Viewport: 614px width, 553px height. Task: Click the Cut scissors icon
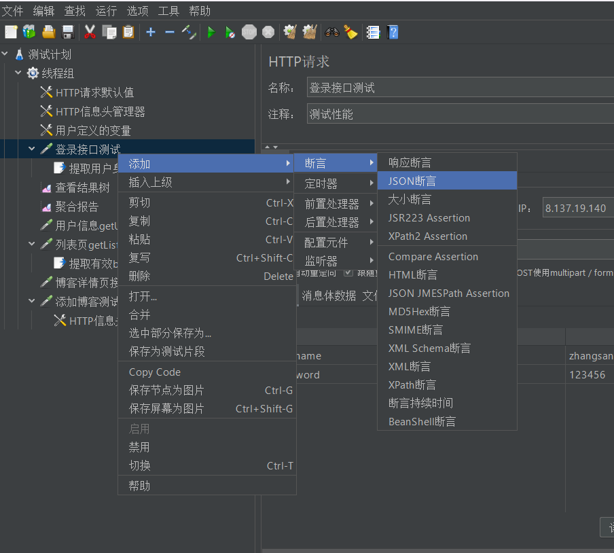click(90, 32)
